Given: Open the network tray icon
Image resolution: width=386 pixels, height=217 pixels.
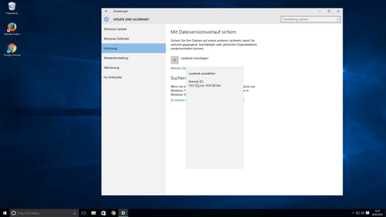Looking at the screenshot, I should (358, 213).
